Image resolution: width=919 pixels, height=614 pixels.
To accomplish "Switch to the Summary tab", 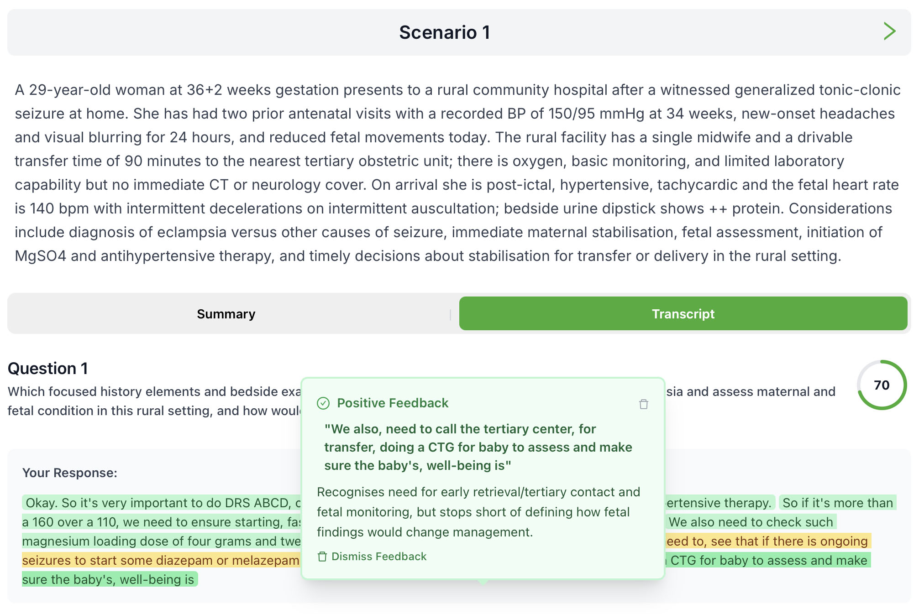I will [226, 314].
